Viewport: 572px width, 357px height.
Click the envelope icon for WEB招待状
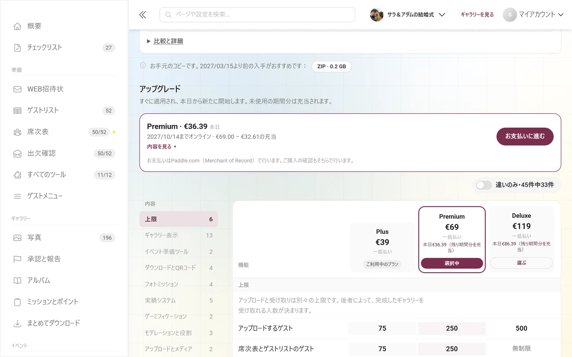point(17,89)
